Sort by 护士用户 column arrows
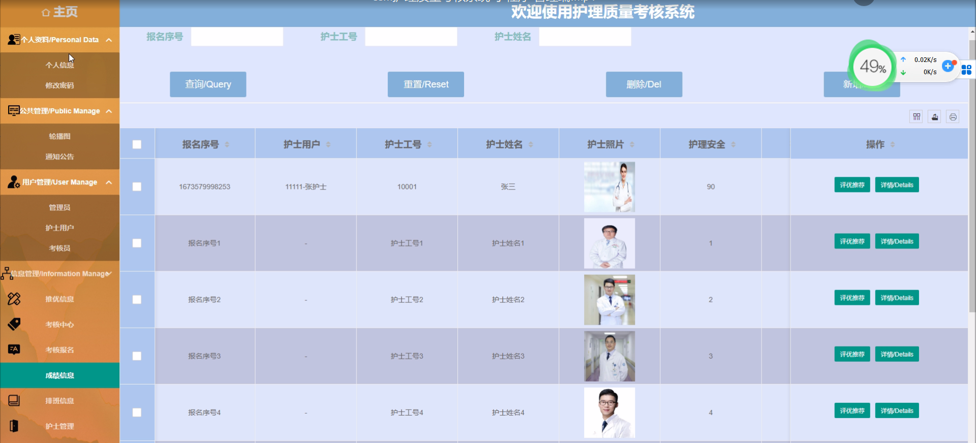This screenshot has height=443, width=976. click(328, 144)
